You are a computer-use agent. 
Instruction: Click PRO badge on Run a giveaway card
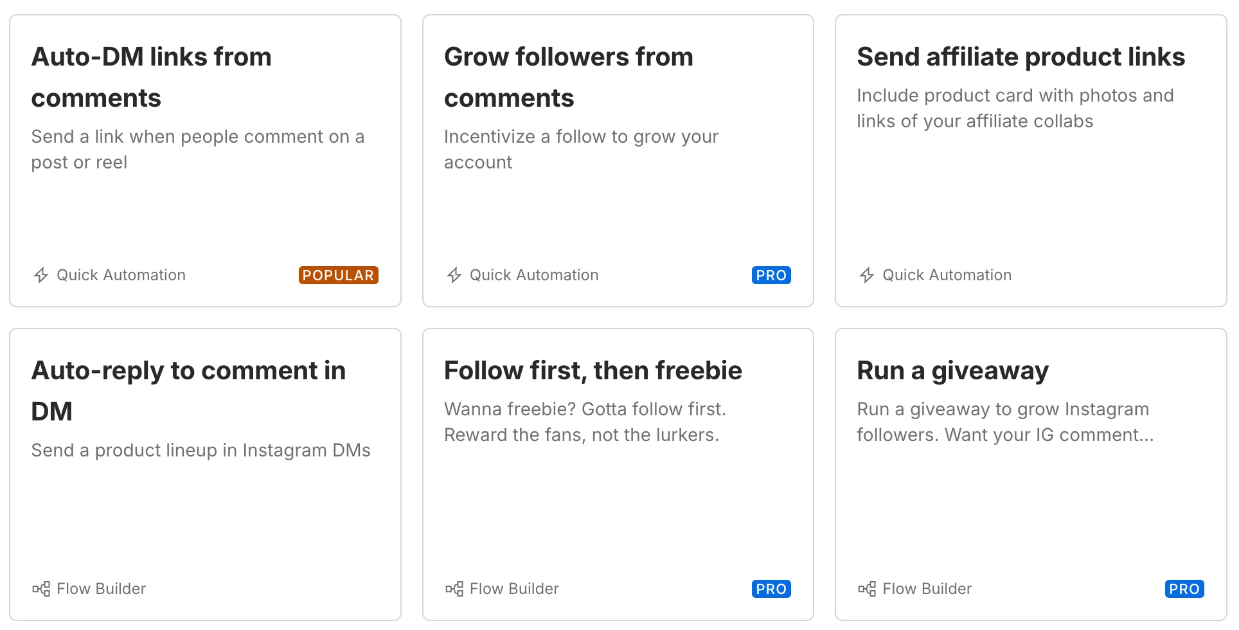pyautogui.click(x=1184, y=589)
